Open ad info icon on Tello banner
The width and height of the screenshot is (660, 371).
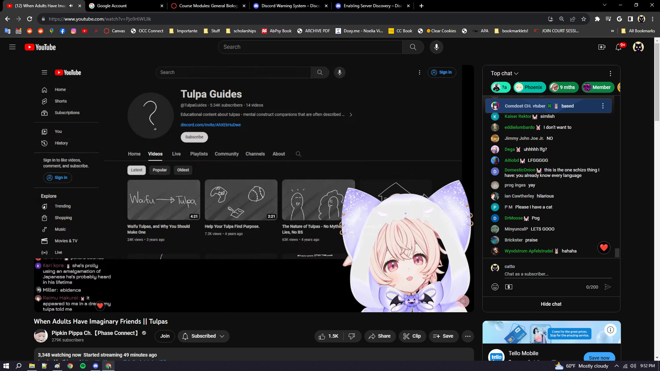click(x=610, y=330)
